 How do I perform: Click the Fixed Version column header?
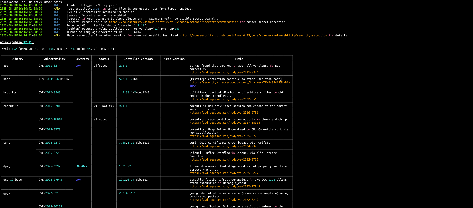click(173, 59)
